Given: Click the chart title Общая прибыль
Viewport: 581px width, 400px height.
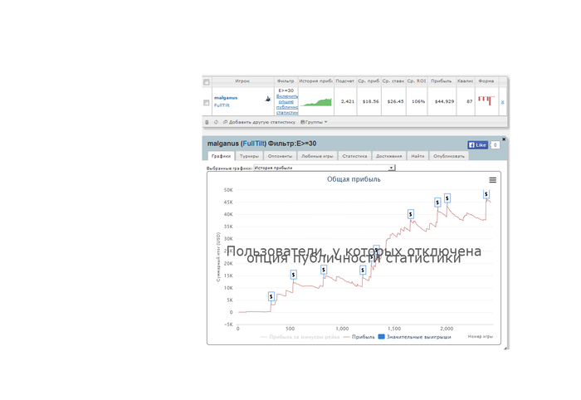Looking at the screenshot, I should [354, 179].
